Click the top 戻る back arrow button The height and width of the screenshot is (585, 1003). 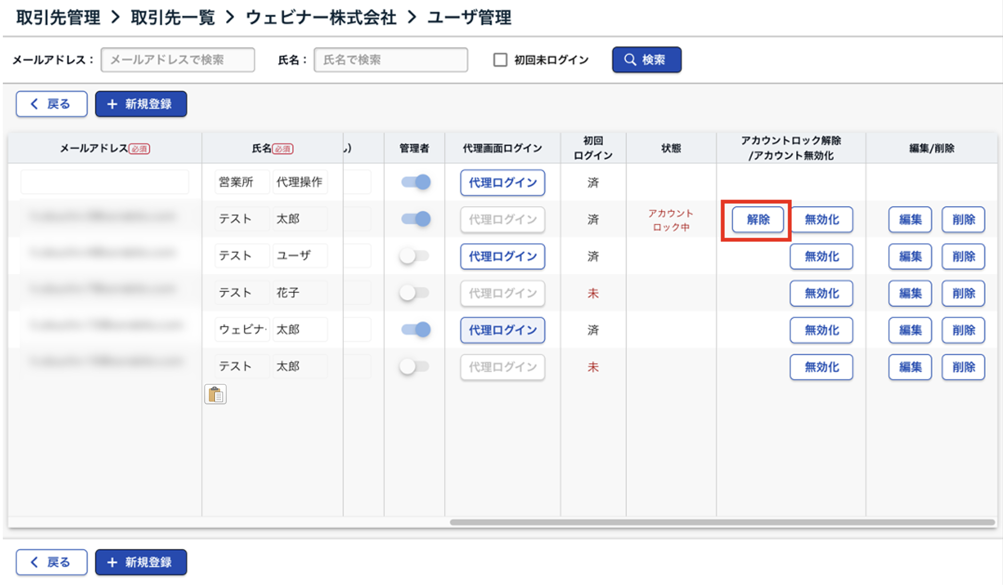tap(51, 104)
